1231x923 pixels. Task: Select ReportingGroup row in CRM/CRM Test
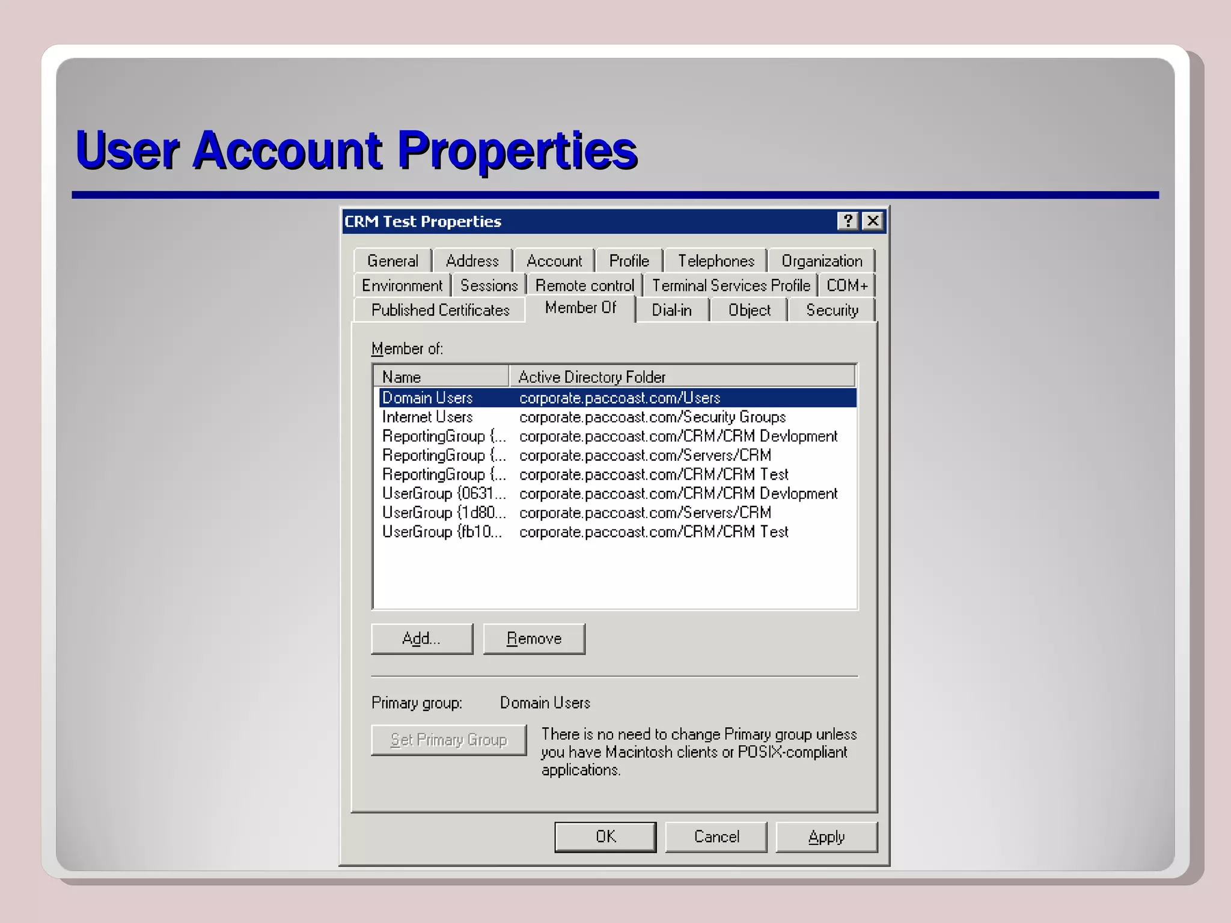(617, 475)
